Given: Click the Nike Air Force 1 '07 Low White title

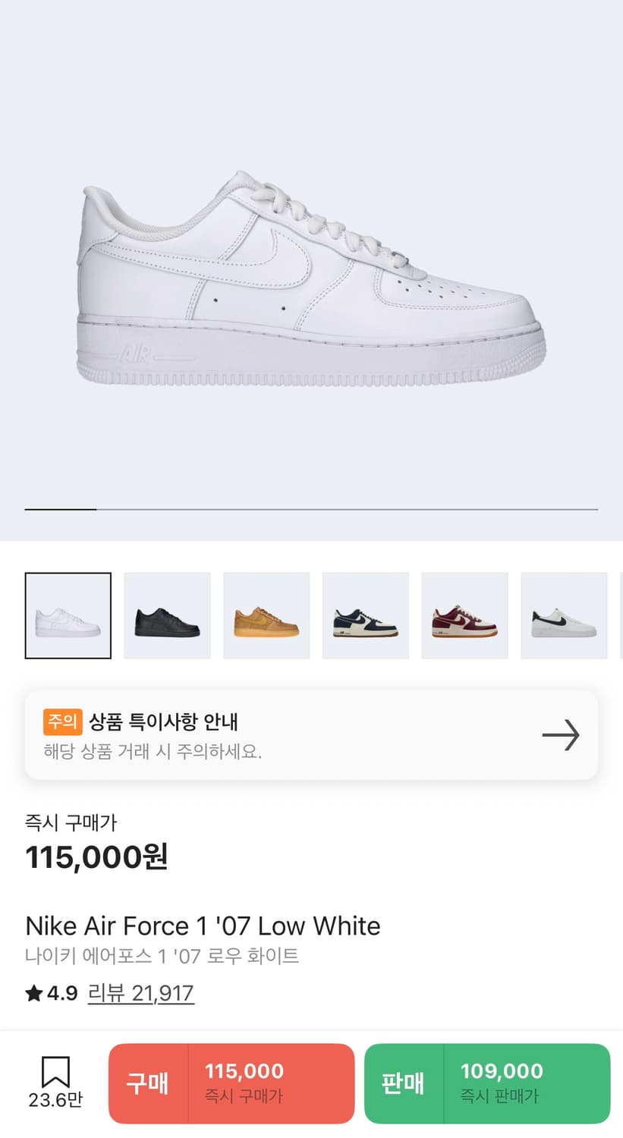Looking at the screenshot, I should [203, 926].
